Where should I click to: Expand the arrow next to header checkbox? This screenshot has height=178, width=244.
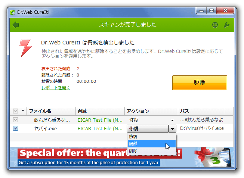click(x=23, y=110)
